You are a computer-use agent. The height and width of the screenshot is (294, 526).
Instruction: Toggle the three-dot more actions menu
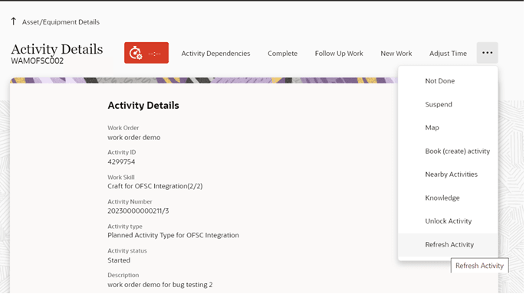(x=487, y=53)
